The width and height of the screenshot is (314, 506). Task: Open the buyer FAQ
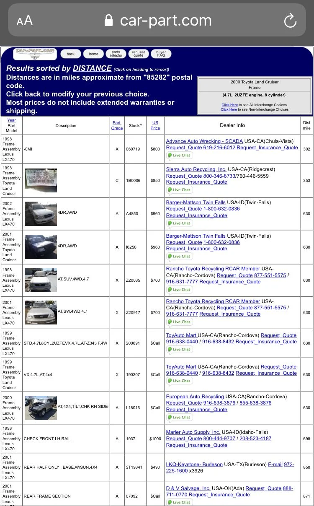coord(161,54)
